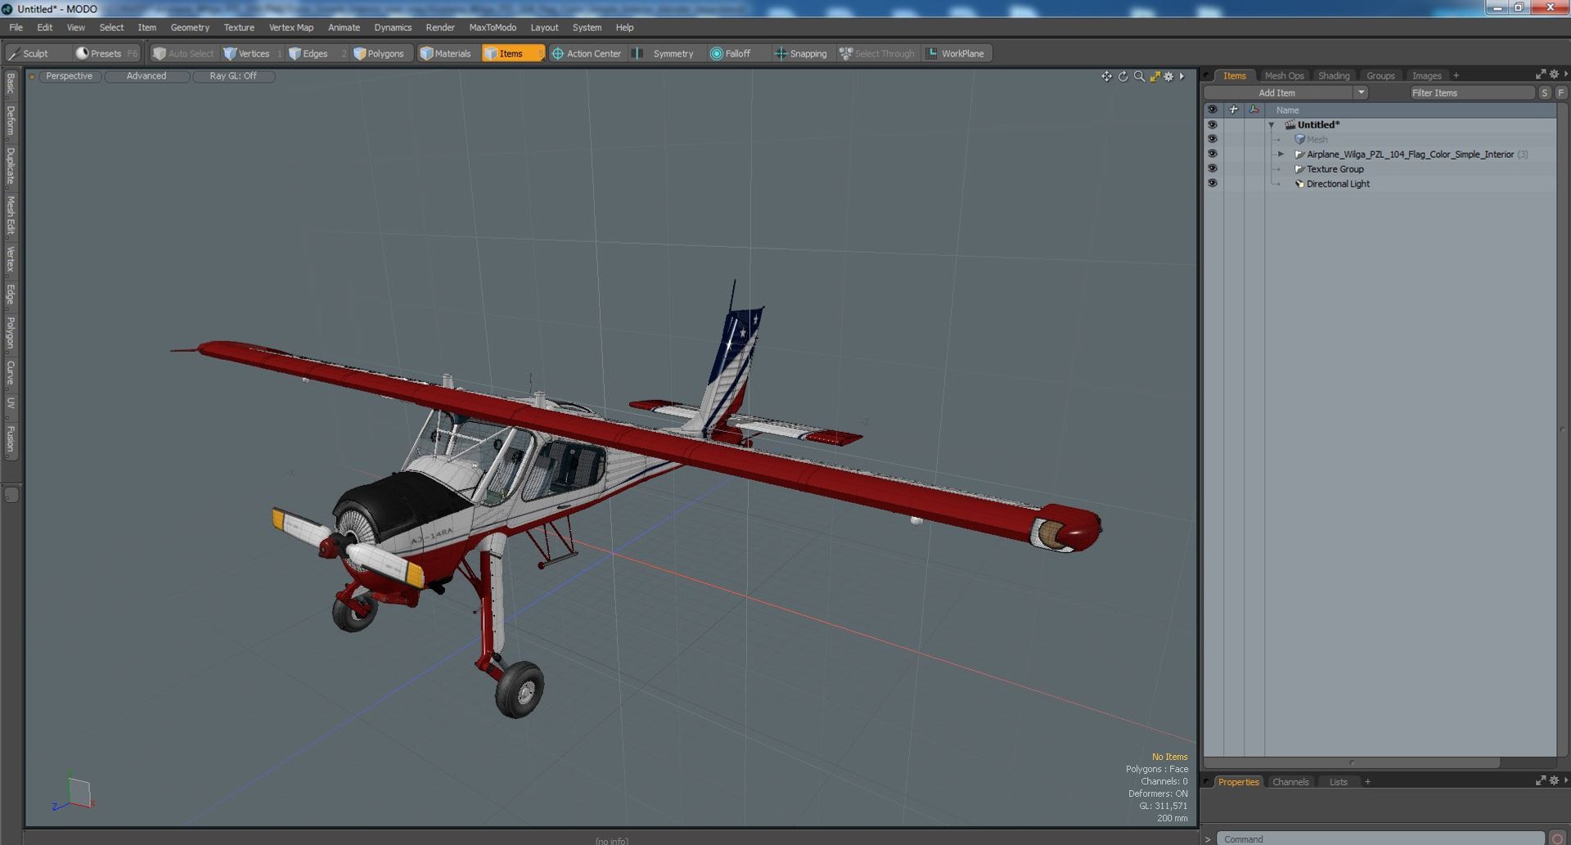Image resolution: width=1571 pixels, height=845 pixels.
Task: Click the lock column header icon
Action: (x=1233, y=110)
